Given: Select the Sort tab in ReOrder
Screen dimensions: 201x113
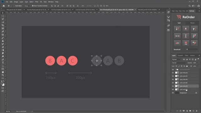Looking at the screenshot, I should point(179,23).
